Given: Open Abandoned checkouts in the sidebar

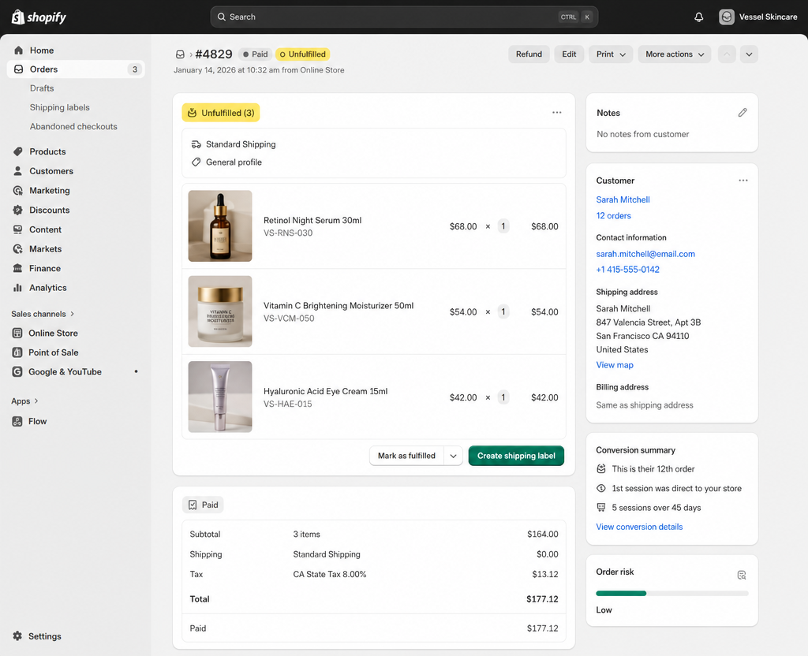Looking at the screenshot, I should pyautogui.click(x=73, y=126).
